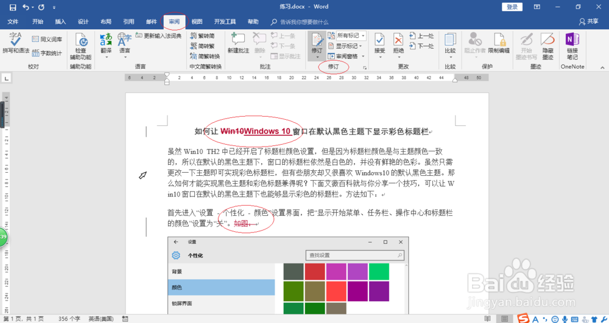Viewport: 609px width, 323px height.
Task: Switch to the 布局 tab
Action: pos(105,22)
